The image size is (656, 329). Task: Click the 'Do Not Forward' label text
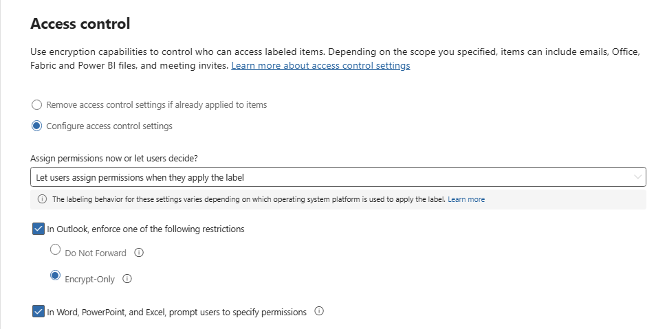click(96, 253)
